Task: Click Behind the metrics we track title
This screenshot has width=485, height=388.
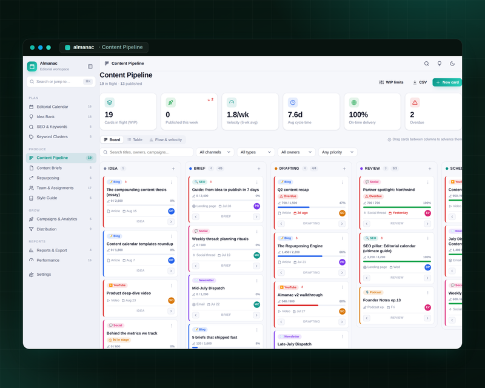Action: click(x=132, y=333)
